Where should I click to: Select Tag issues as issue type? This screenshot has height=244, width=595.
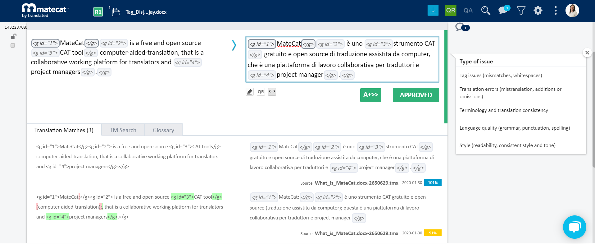point(501,76)
